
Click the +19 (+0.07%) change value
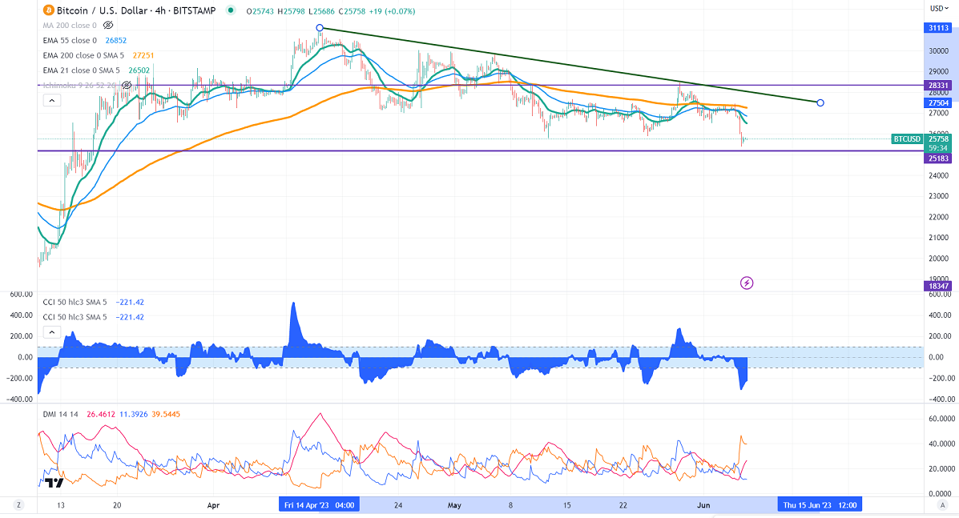392,11
